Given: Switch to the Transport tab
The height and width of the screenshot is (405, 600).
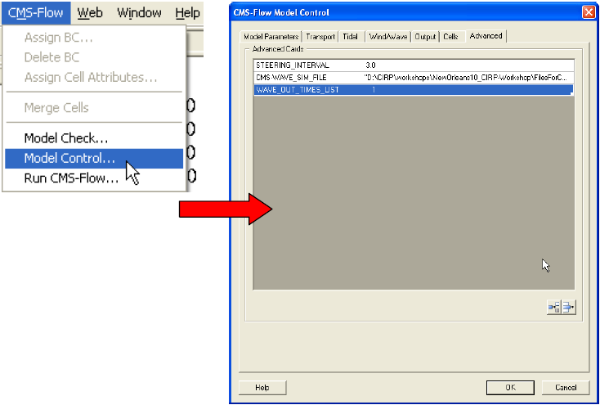Looking at the screenshot, I should pos(320,37).
